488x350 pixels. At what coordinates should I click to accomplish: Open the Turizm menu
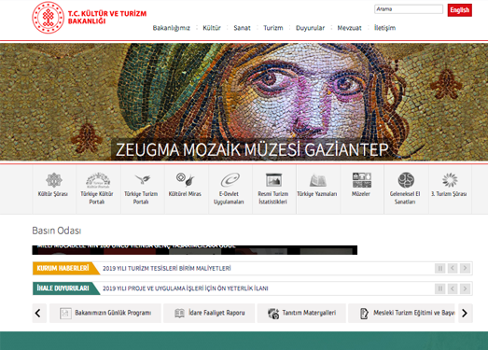(273, 28)
